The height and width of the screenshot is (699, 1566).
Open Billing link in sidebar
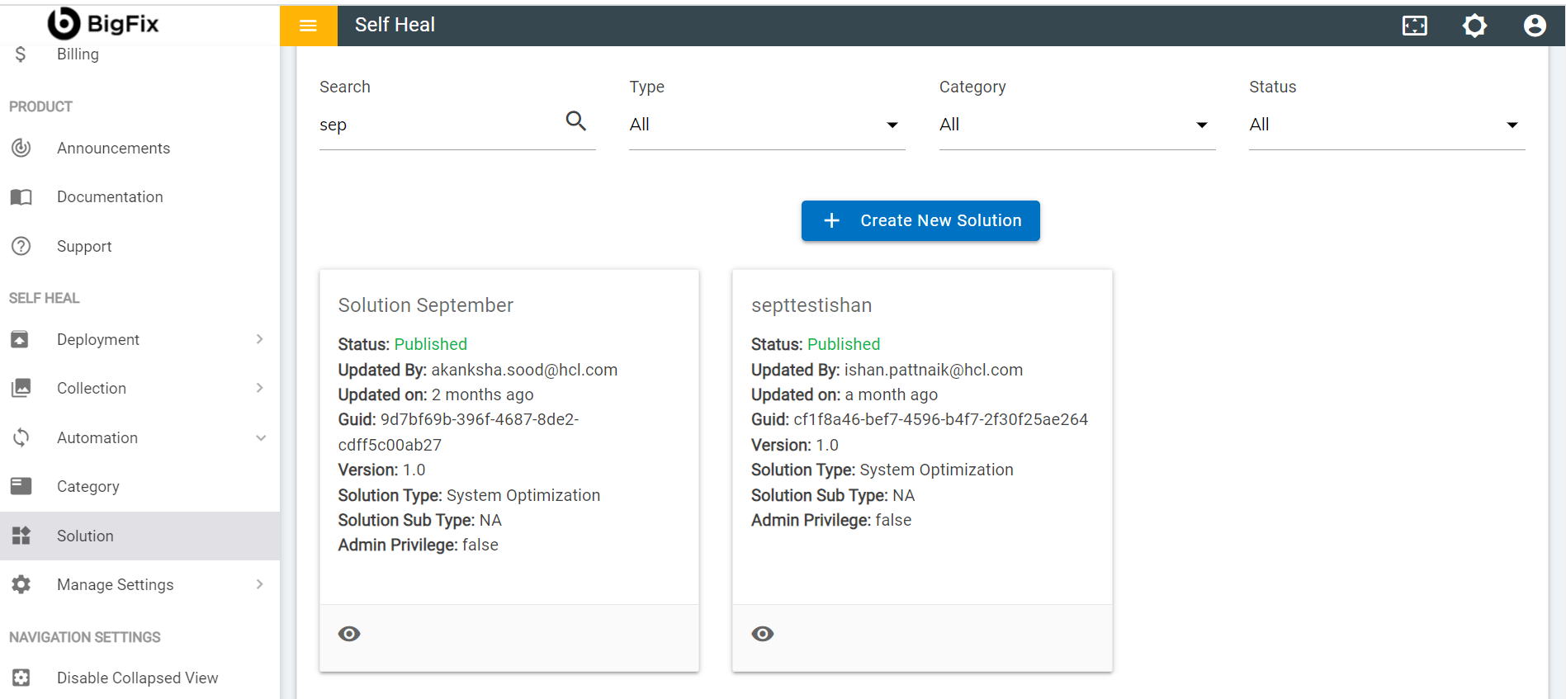[78, 54]
